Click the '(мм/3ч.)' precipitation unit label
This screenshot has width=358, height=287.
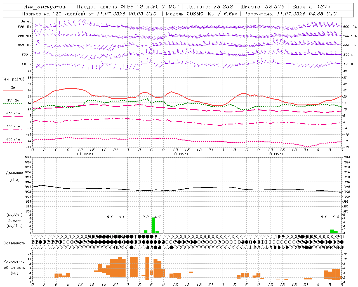15,215
